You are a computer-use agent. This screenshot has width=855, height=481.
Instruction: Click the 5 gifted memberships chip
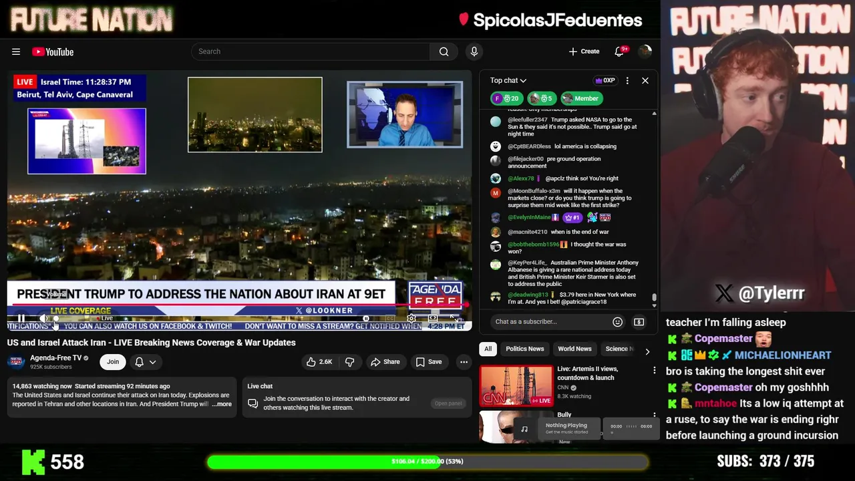point(542,98)
